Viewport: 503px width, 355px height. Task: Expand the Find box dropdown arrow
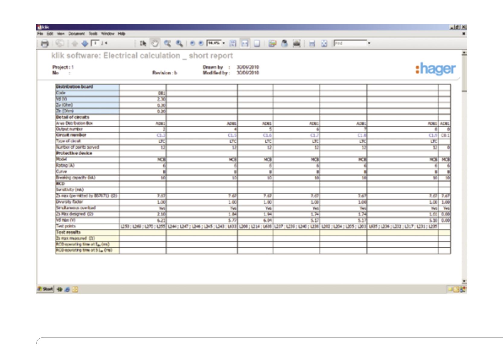[x=369, y=44]
